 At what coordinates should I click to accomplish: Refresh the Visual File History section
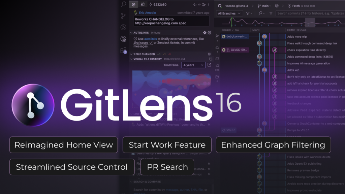[211, 59]
